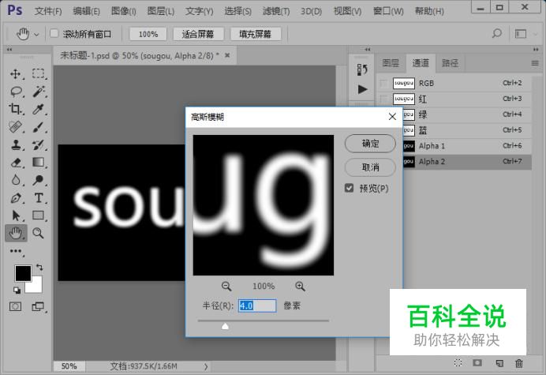Image resolution: width=546 pixels, height=375 pixels.
Task: Open the History panel icon
Action: tap(362, 69)
